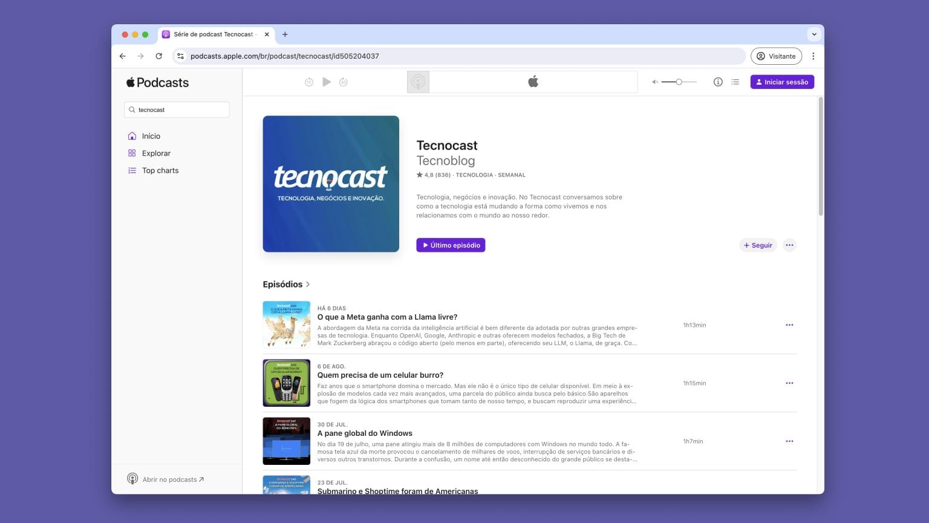The width and height of the screenshot is (929, 523).
Task: Expand the Episódios section chevron
Action: tap(308, 284)
